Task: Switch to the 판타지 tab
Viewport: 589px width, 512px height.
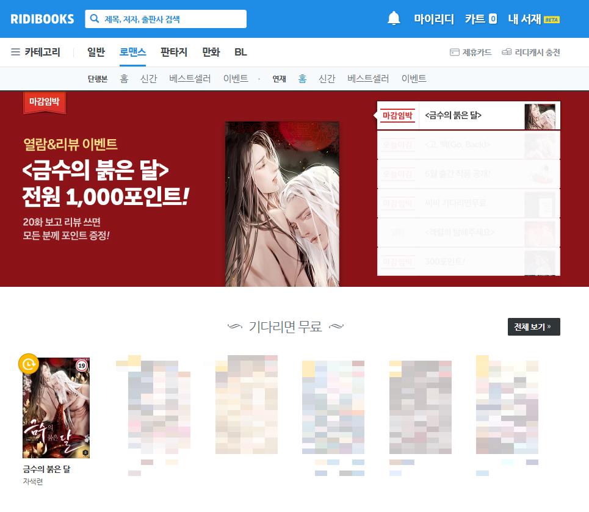Action: point(173,52)
